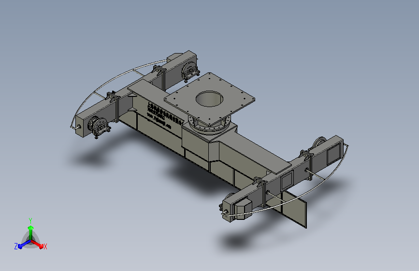Image resolution: width=419 pixels, height=271 pixels.
Task: Select the engraved text on the main beam side
Action: click(165, 114)
